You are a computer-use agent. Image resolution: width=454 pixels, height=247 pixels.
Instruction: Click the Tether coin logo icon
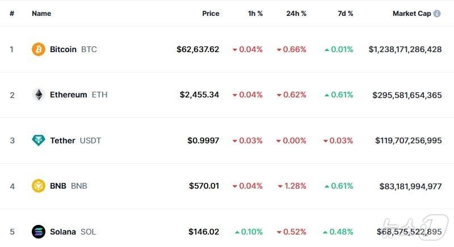[x=39, y=140]
